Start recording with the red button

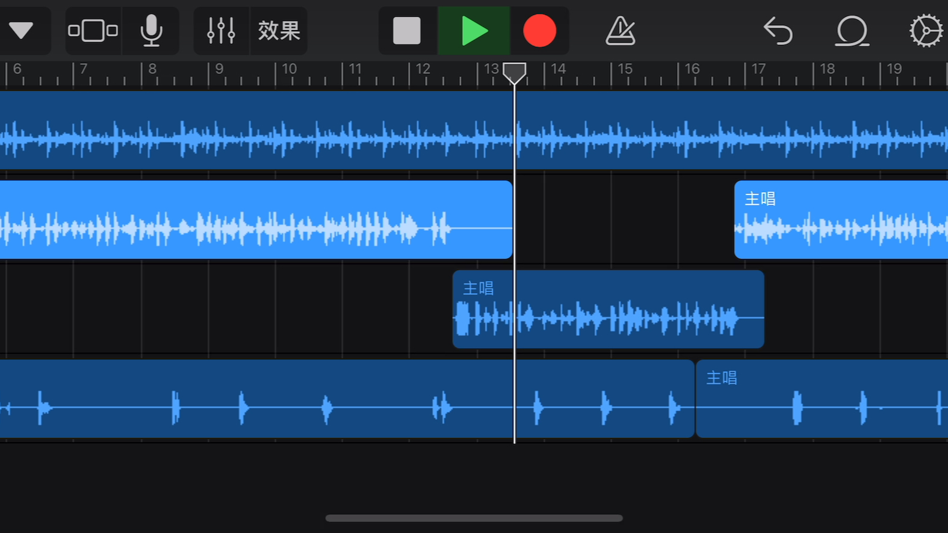(x=539, y=31)
